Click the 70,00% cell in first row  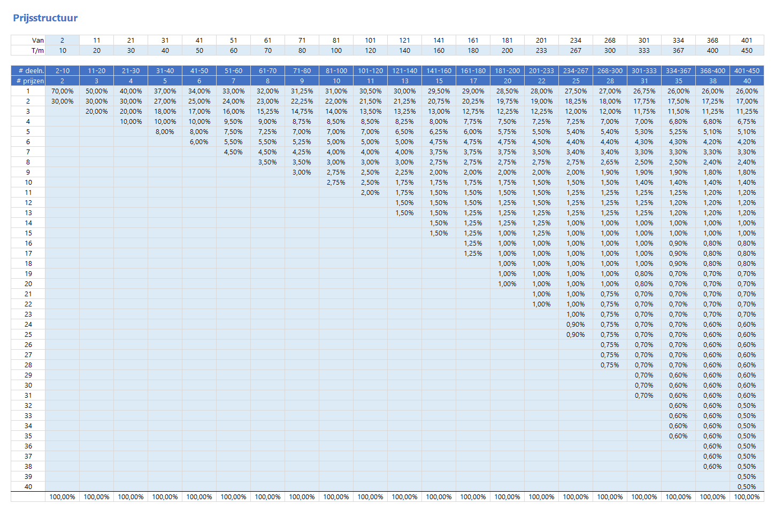click(62, 91)
